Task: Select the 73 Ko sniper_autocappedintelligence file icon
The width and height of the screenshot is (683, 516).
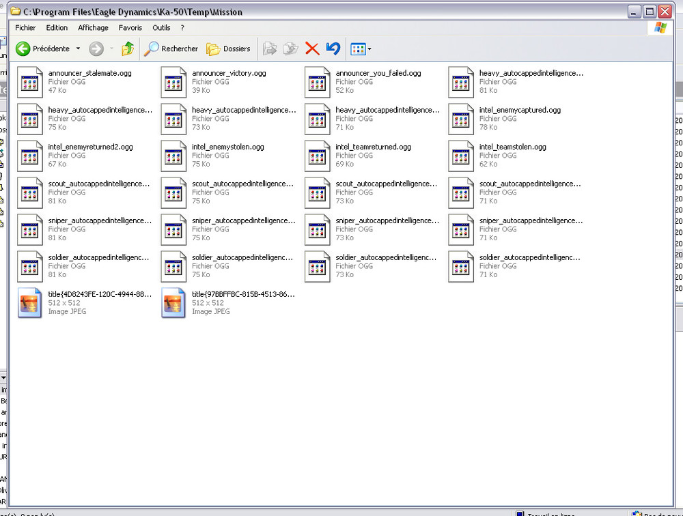Action: (x=317, y=230)
